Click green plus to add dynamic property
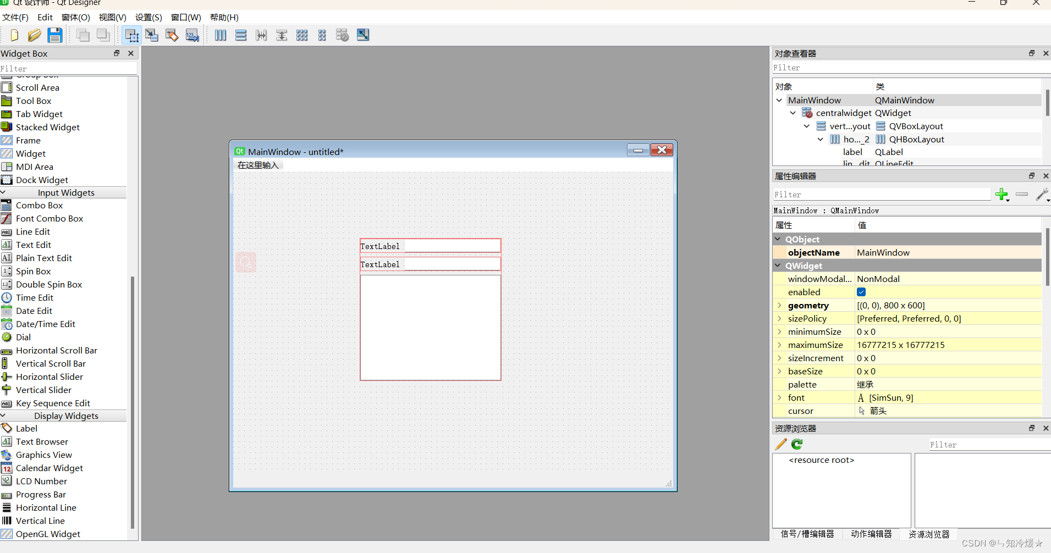This screenshot has width=1051, height=553. click(x=1002, y=195)
